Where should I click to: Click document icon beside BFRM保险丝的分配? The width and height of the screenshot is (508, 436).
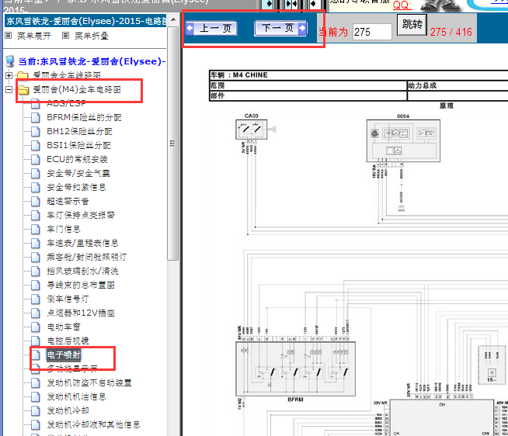click(35, 117)
